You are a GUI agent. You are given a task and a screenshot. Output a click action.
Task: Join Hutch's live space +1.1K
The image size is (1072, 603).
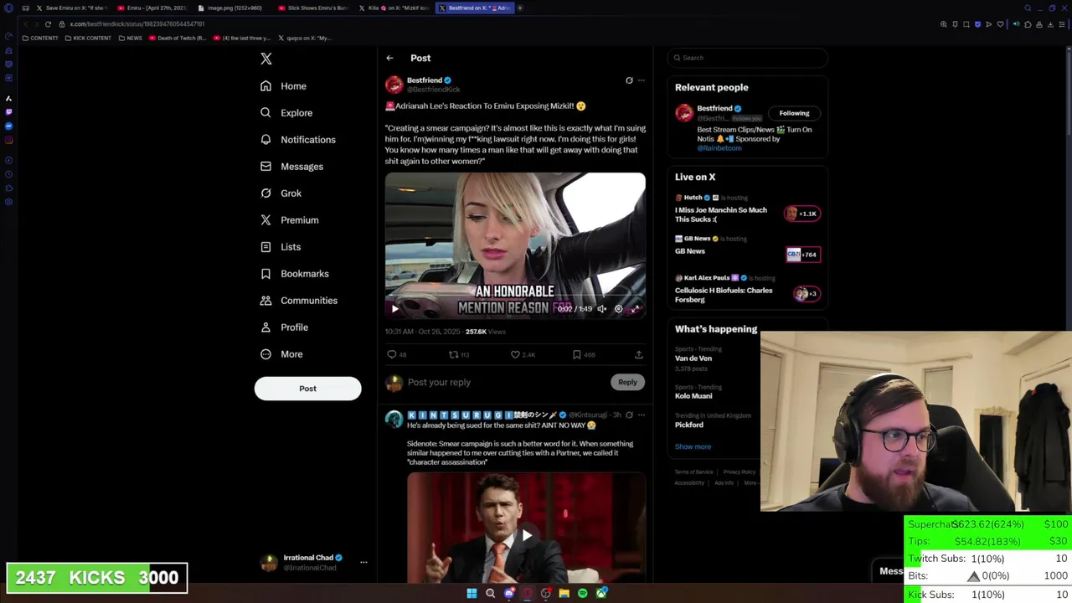[802, 214]
